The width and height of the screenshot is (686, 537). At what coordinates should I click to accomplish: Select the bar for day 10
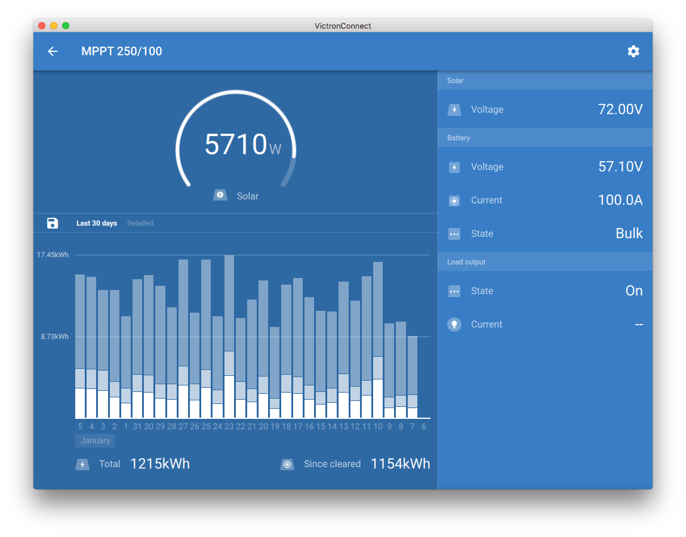coord(378,340)
